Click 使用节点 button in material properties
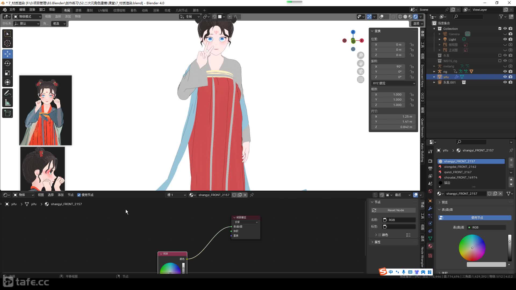 point(475,218)
